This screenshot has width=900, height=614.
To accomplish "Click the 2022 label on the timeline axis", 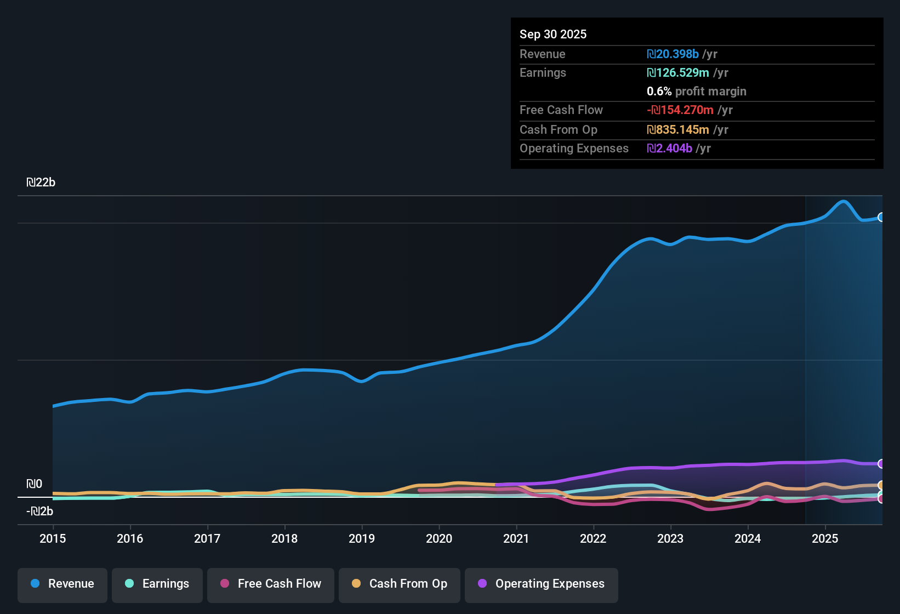I will (x=593, y=539).
